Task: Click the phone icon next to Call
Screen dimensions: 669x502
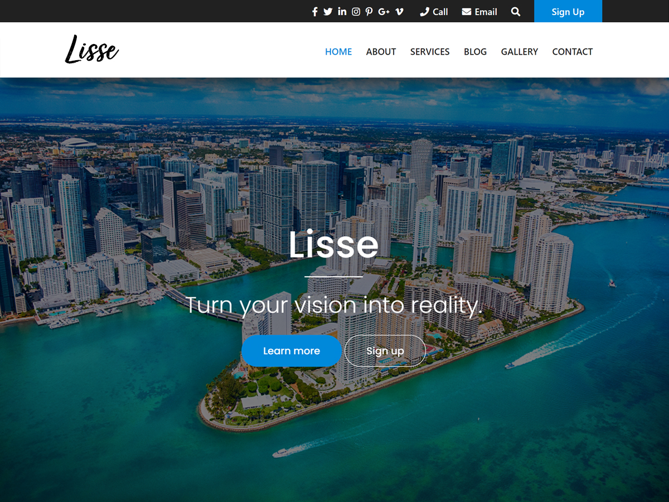Action: tap(424, 11)
